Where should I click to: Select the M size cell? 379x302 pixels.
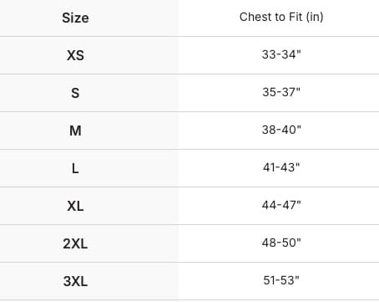coord(75,131)
